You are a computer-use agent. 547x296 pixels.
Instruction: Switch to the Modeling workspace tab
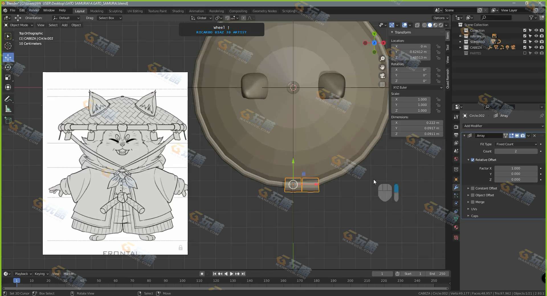pos(97,11)
